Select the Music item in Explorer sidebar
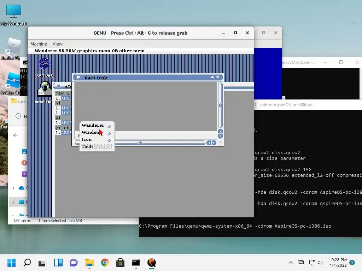 pyautogui.click(x=24, y=163)
